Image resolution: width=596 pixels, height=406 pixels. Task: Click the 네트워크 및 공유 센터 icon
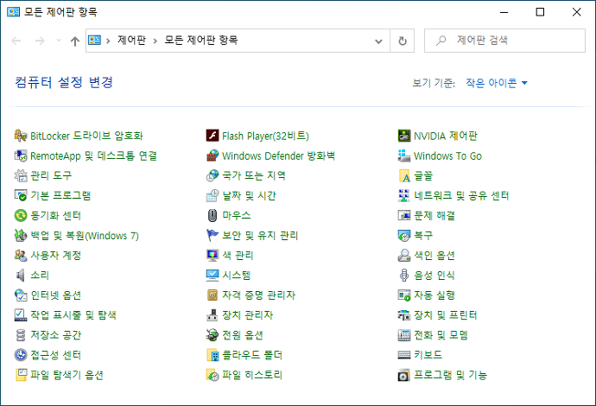pos(404,196)
